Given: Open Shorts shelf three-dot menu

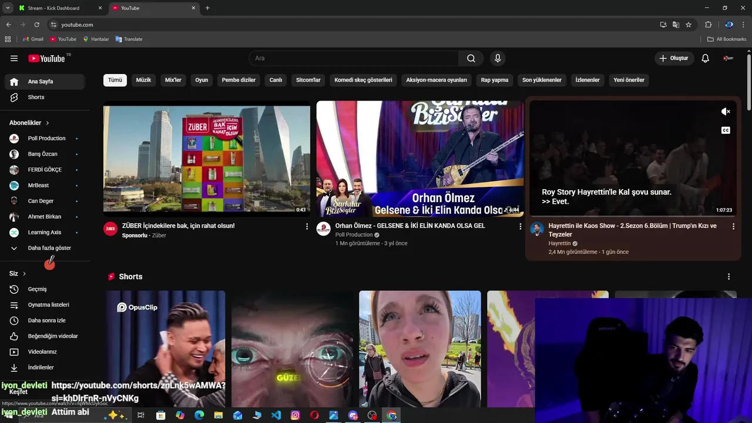Looking at the screenshot, I should pos(729,277).
